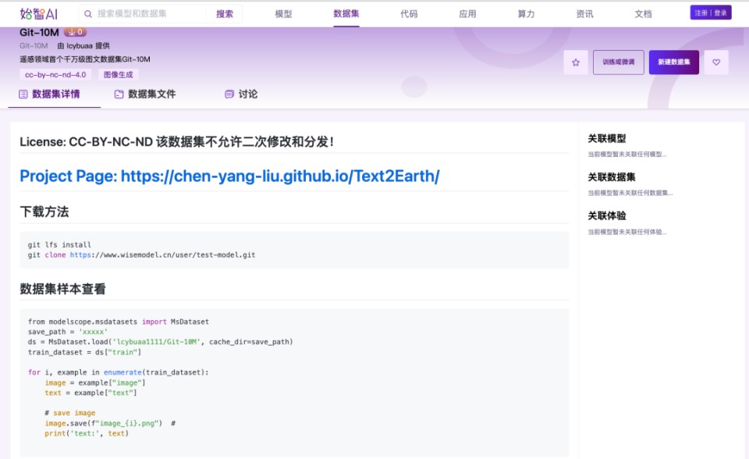Click the 遥感领域首个千万级图文数据集 description
The image size is (749, 459).
[x=85, y=59]
